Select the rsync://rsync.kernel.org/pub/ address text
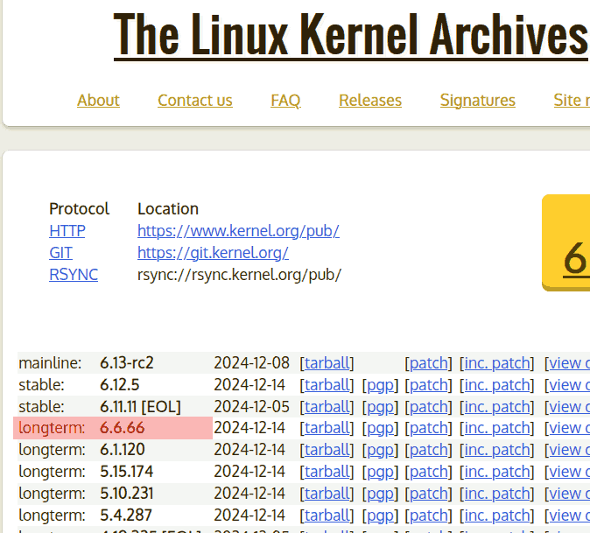This screenshot has height=533, width=590. 239,275
